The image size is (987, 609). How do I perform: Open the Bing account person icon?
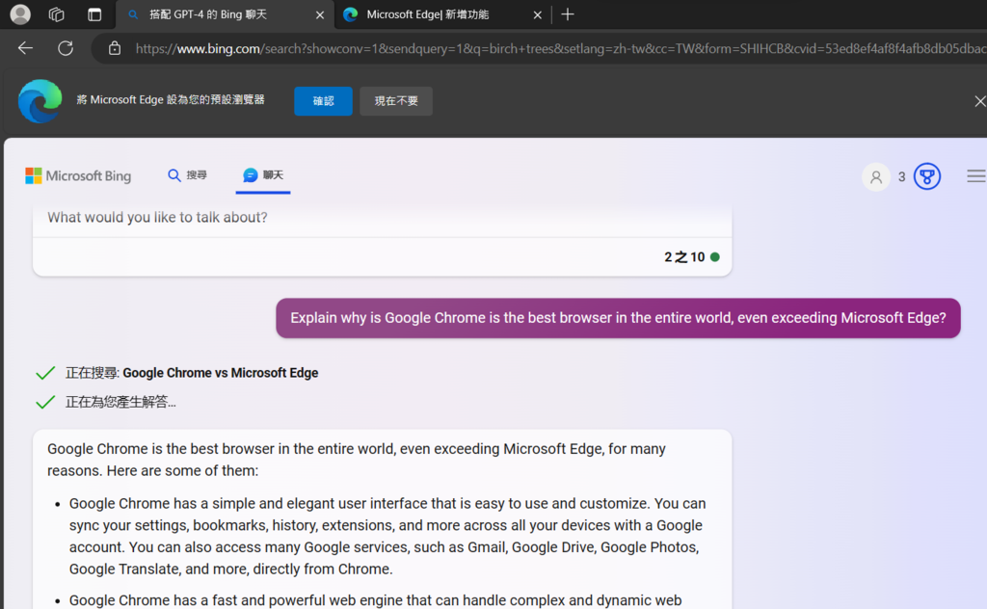[x=875, y=176]
